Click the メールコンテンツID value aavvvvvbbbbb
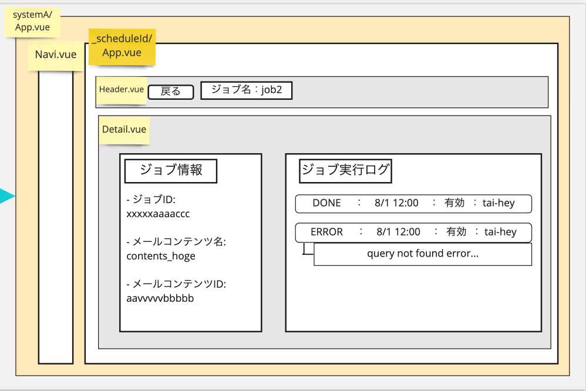 [160, 298]
